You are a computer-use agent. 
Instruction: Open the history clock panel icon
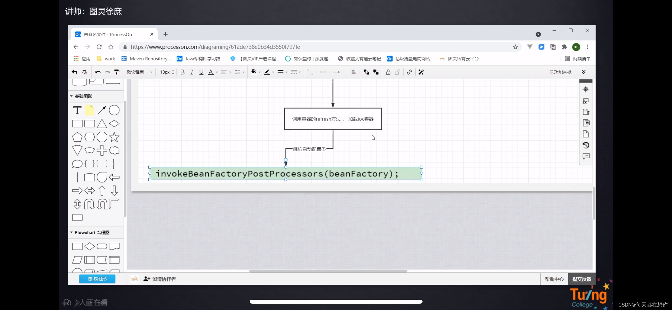[x=586, y=145]
